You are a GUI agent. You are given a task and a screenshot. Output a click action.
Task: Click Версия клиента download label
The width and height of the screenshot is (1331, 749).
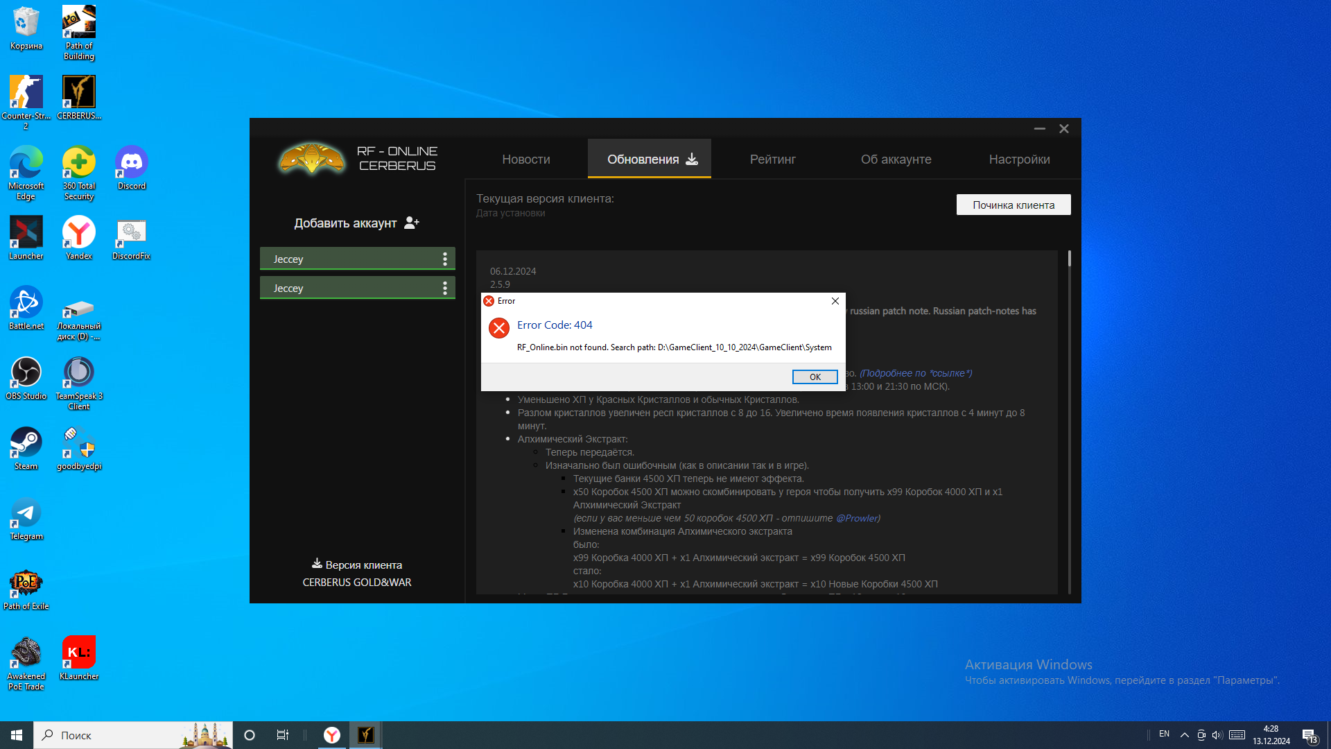pyautogui.click(x=357, y=565)
